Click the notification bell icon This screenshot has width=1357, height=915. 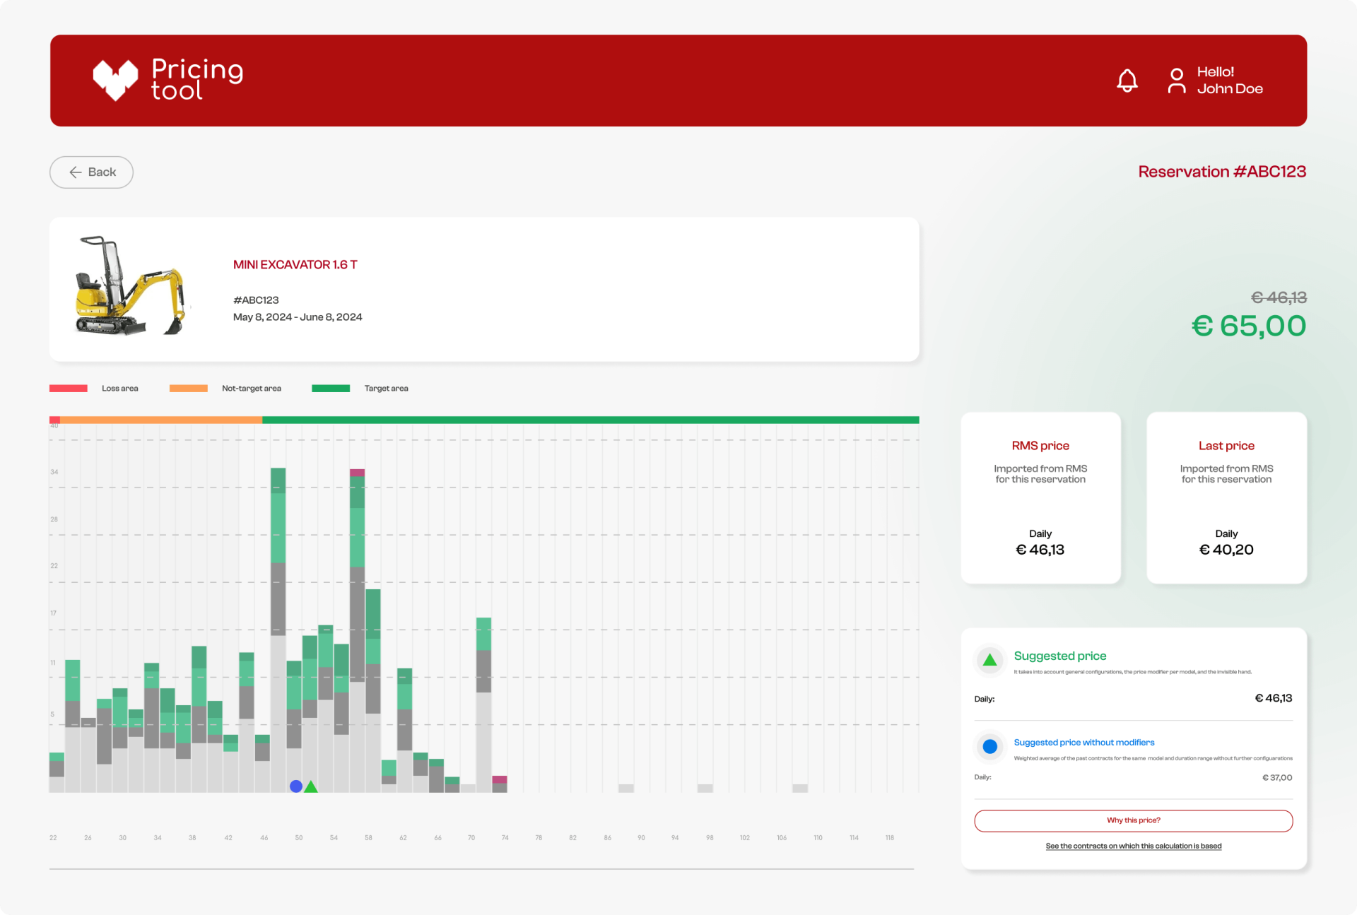click(1127, 81)
